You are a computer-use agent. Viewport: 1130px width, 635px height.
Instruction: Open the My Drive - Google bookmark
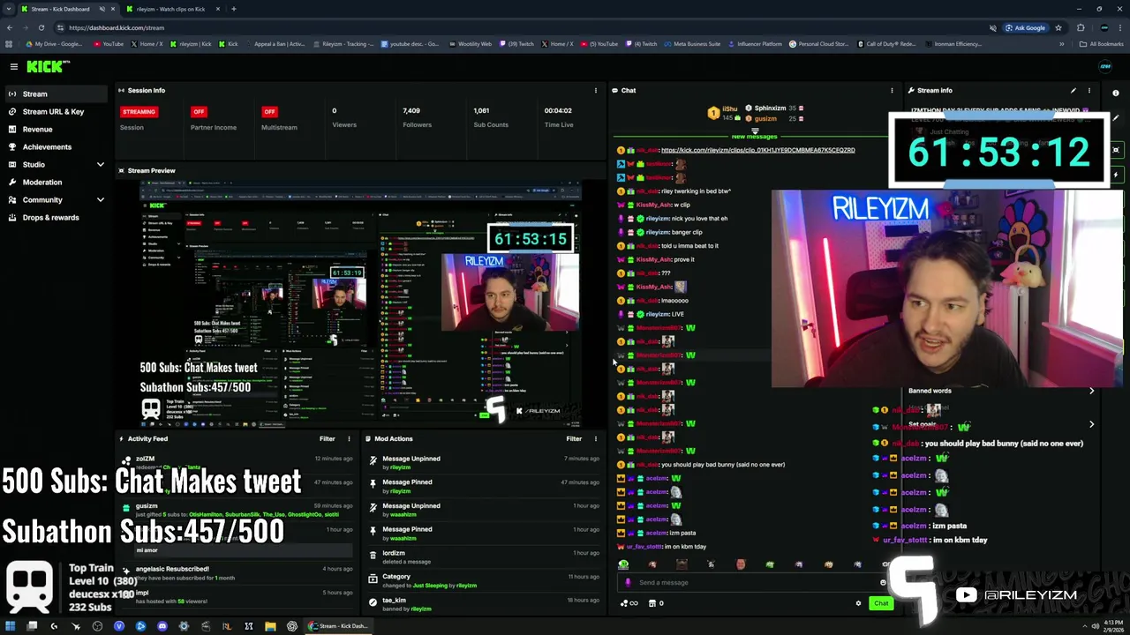54,43
